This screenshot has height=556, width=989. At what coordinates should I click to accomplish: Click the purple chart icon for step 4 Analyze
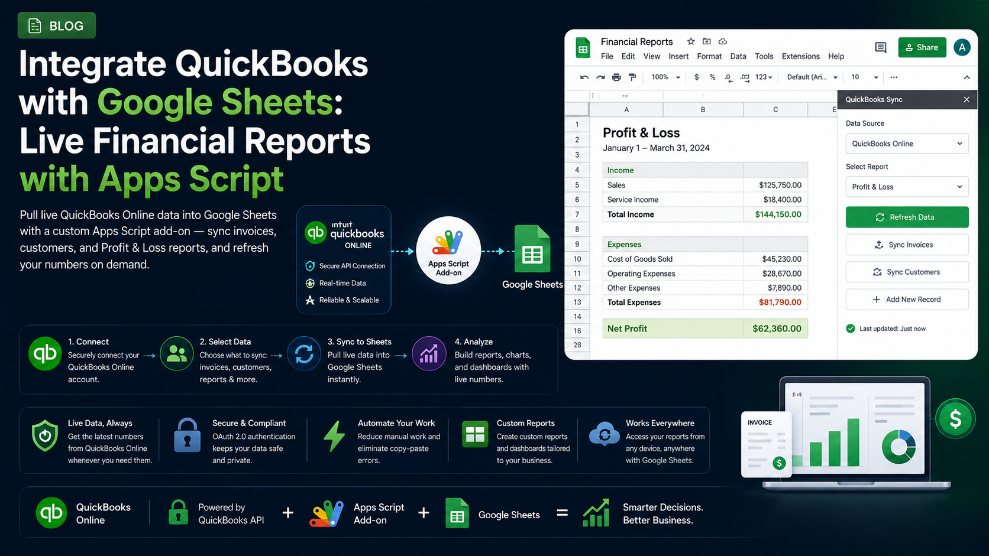point(429,353)
